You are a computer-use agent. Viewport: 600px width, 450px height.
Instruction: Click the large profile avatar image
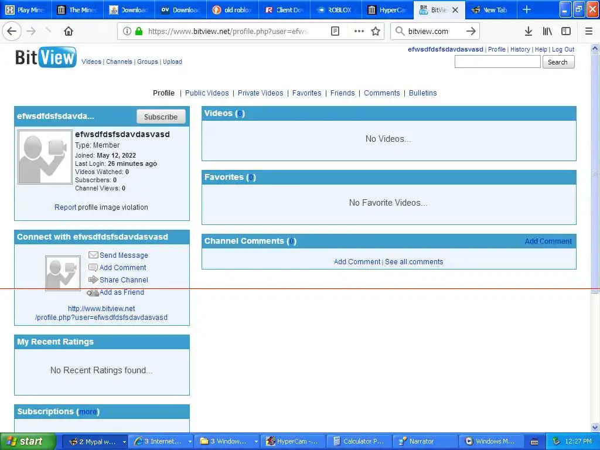[x=45, y=157]
